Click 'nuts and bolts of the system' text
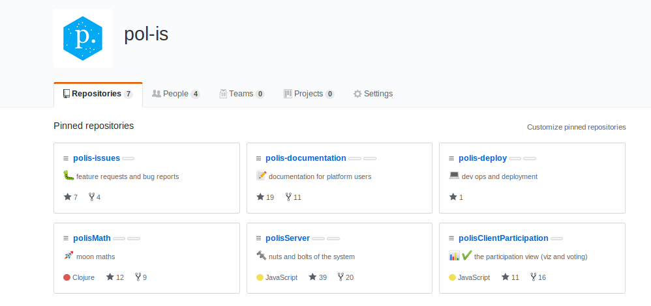 (312, 257)
